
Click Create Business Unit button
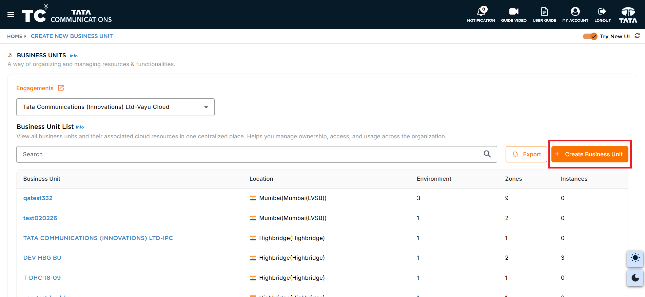click(x=590, y=154)
